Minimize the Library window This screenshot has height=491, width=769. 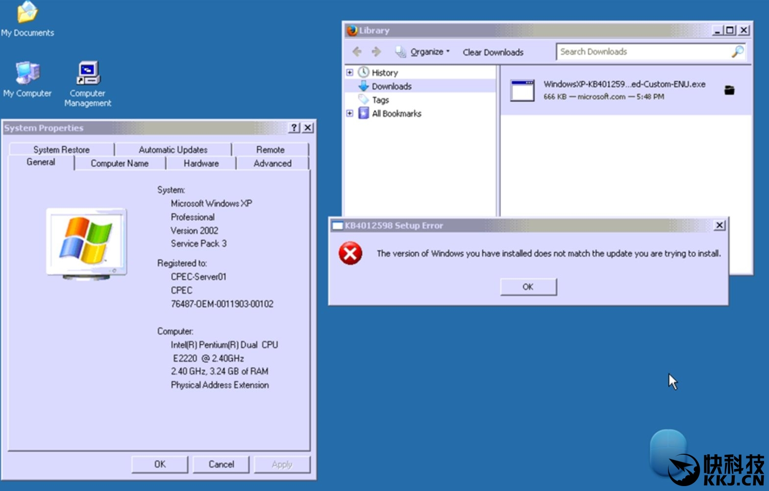click(718, 30)
